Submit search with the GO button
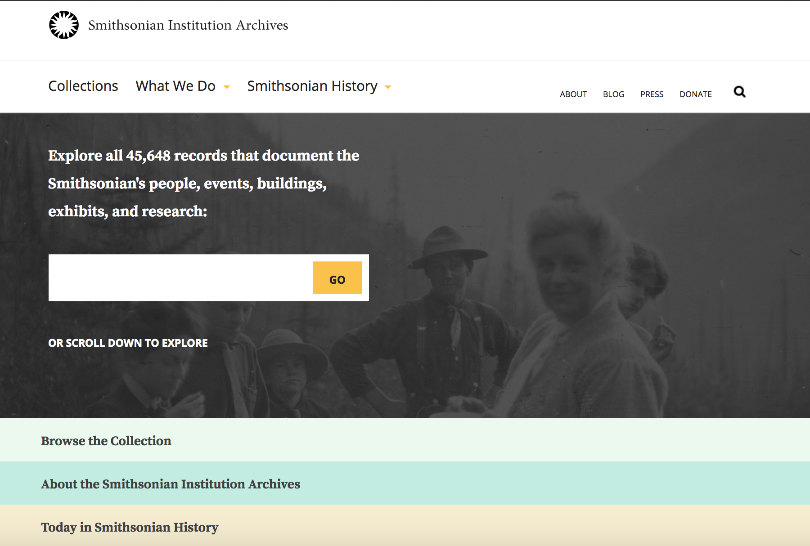Viewport: 810px width, 546px height. point(337,278)
